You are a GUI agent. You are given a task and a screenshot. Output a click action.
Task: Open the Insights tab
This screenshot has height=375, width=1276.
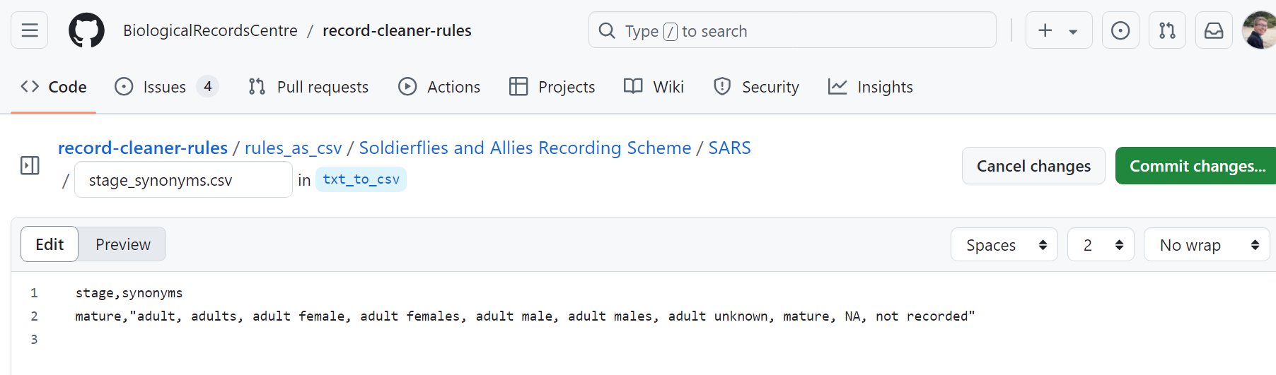[x=871, y=87]
